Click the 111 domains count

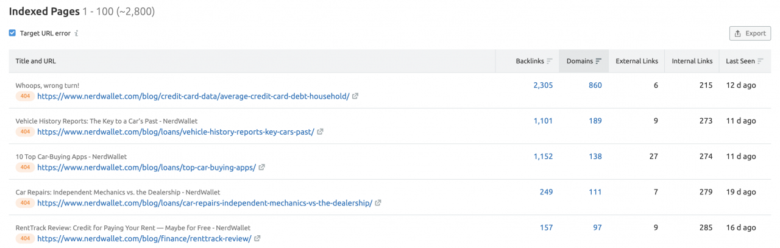[x=595, y=192]
